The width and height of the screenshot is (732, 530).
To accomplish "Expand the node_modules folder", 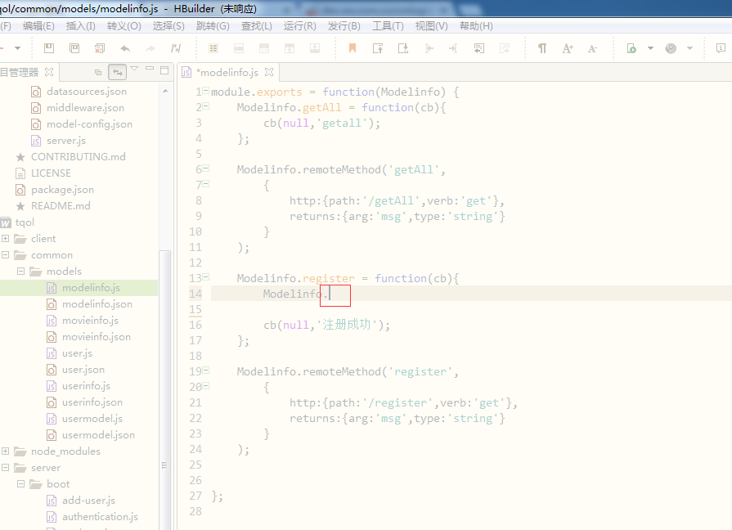I will click(x=7, y=451).
